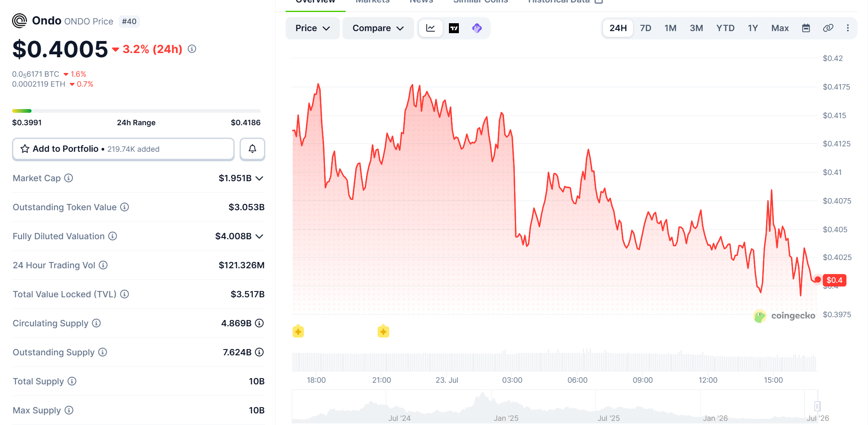
Task: Click the price alert bell icon
Action: click(252, 149)
